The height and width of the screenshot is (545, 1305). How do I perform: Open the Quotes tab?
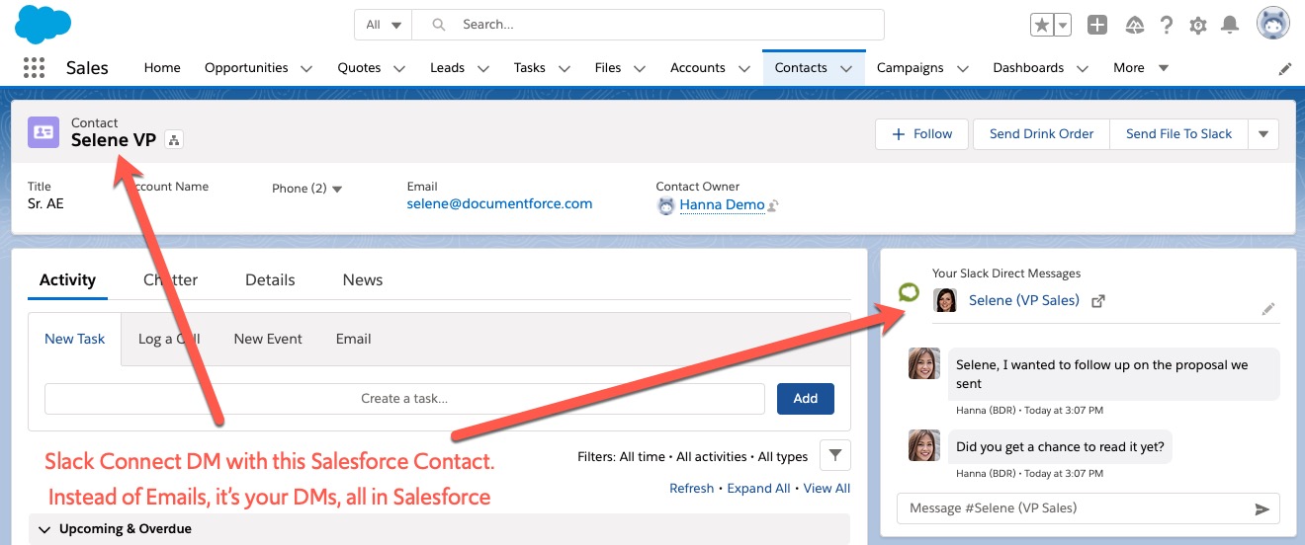[359, 68]
